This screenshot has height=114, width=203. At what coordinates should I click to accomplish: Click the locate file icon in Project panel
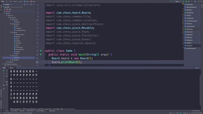tap(25, 4)
